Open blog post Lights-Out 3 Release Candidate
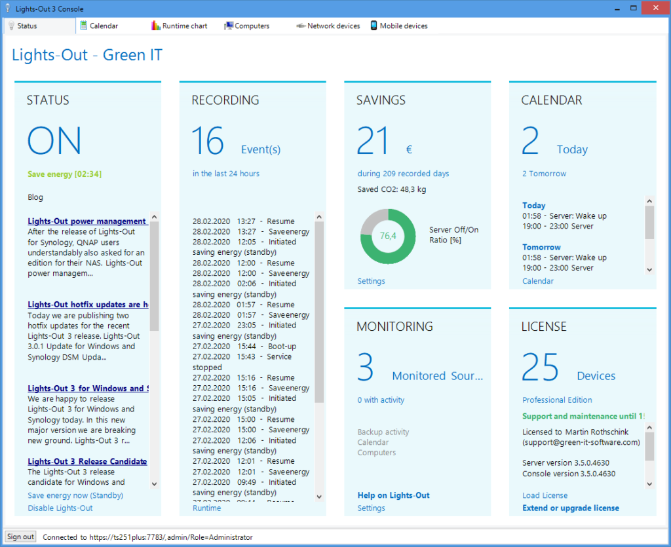The width and height of the screenshot is (671, 547). coord(87,461)
